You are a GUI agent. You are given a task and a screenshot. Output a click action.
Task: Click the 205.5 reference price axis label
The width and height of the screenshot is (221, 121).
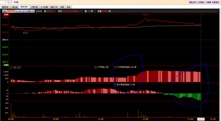5,40
